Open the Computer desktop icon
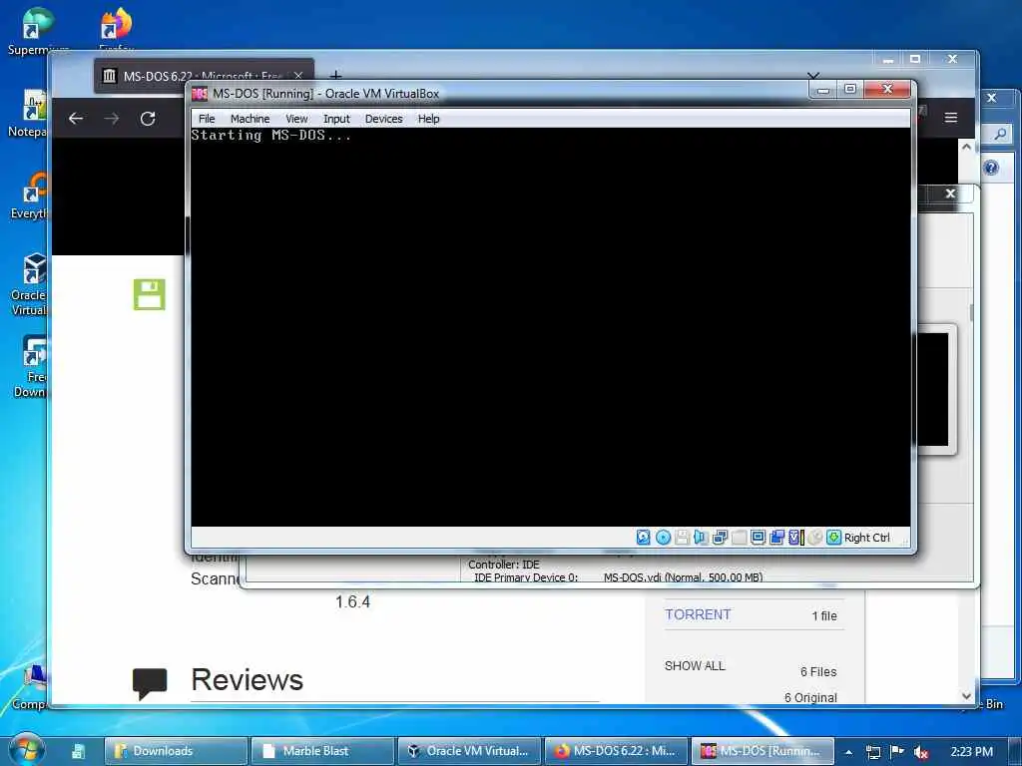 29,687
